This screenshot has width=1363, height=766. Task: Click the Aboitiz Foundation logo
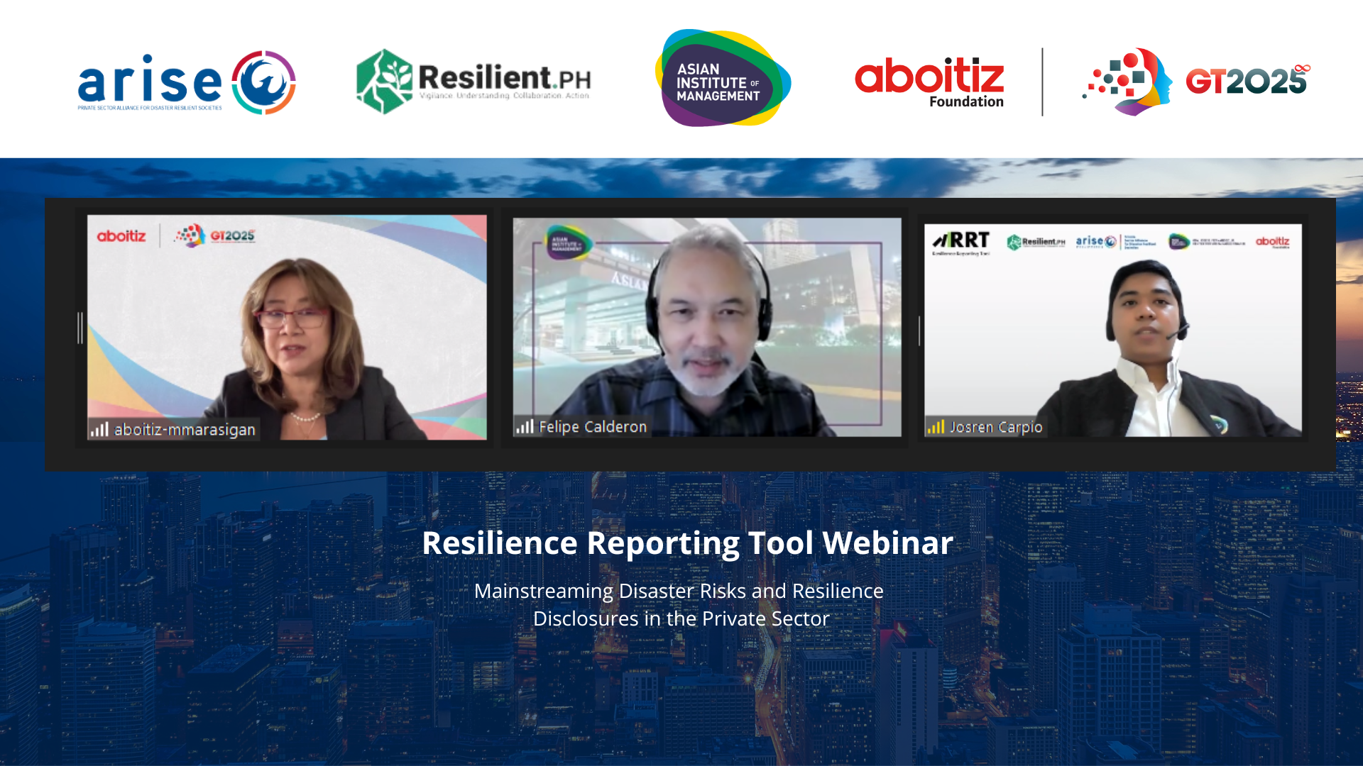click(929, 82)
